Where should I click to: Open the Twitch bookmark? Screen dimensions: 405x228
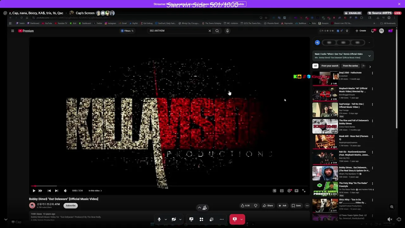(21, 23)
